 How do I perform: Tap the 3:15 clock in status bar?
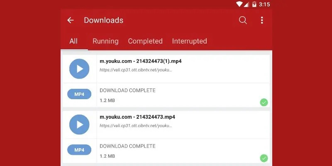(264, 4)
